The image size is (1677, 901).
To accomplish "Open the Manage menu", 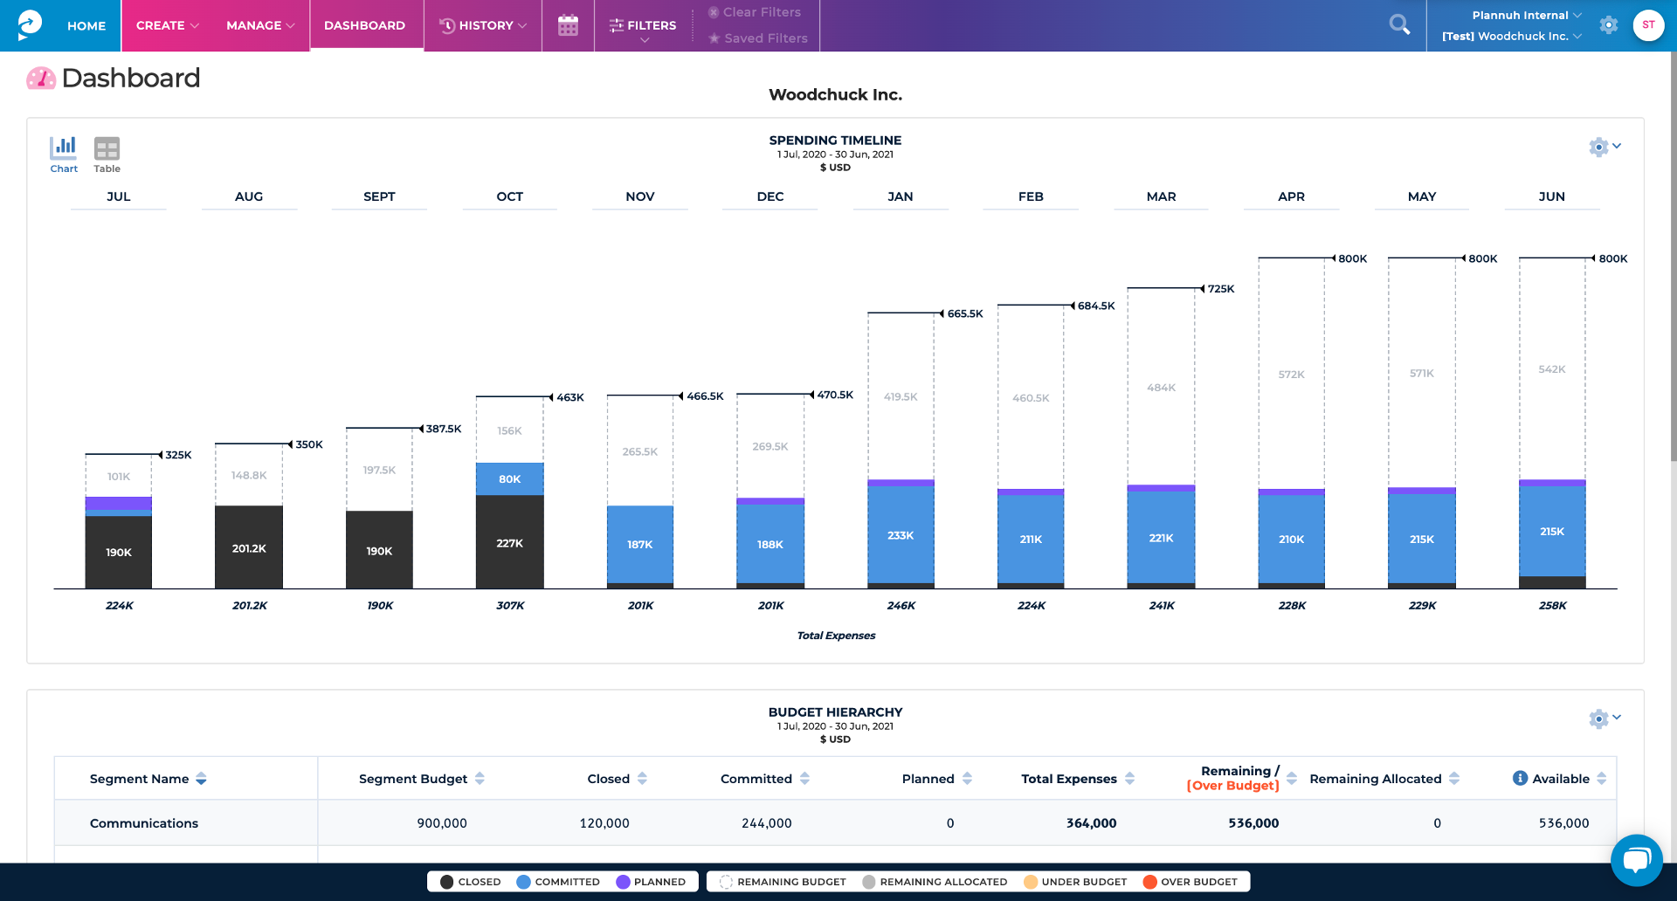I will (x=259, y=25).
